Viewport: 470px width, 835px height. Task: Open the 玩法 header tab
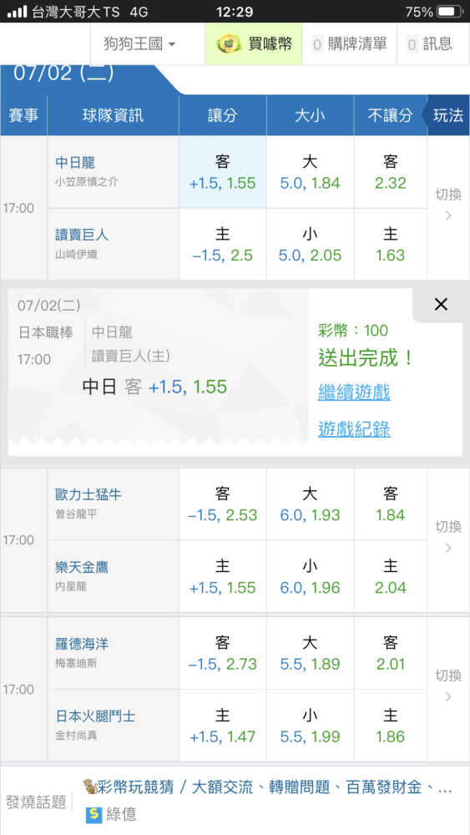click(448, 115)
